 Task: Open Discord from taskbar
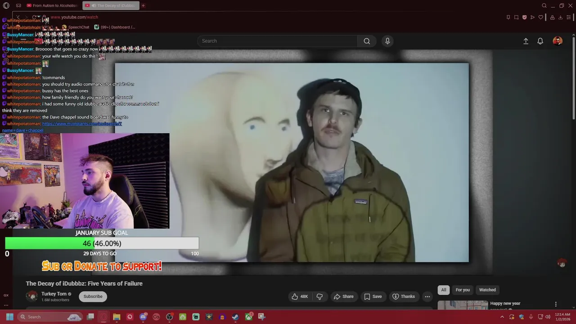coord(143,317)
